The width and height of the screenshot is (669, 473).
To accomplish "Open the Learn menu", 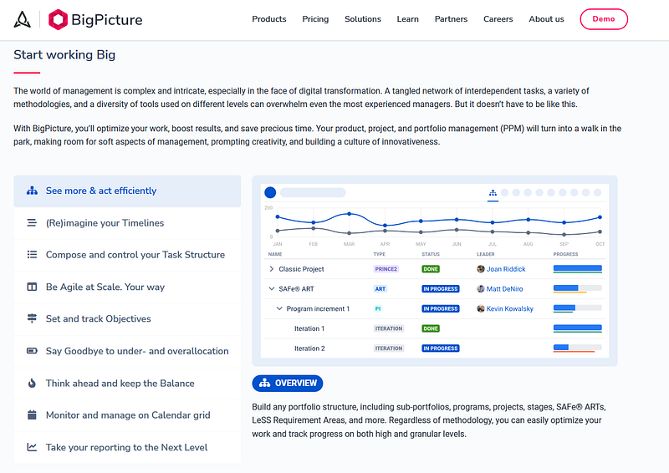I will click(407, 19).
